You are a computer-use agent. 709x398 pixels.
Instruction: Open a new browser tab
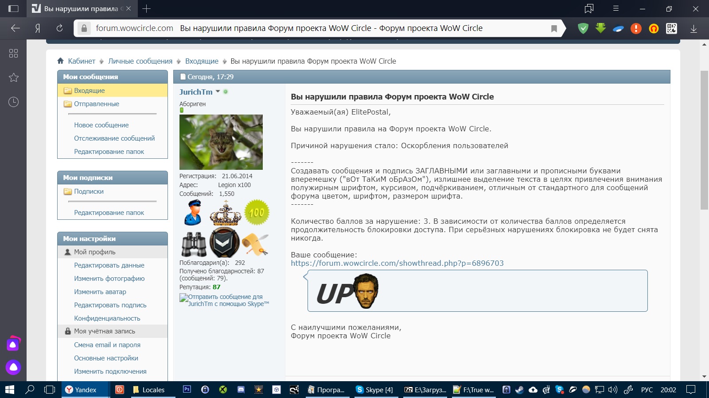[147, 8]
